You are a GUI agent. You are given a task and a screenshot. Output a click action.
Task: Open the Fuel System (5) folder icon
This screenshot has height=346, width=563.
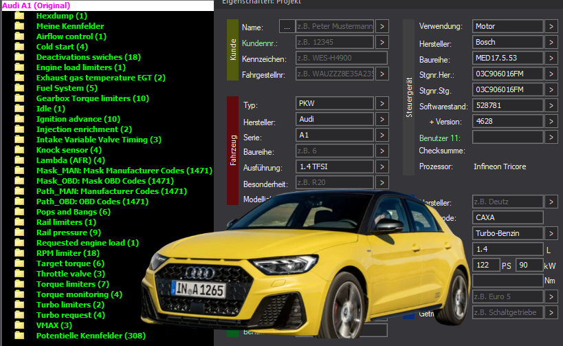point(19,88)
